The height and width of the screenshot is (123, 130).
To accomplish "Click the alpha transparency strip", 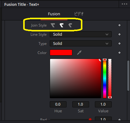I will (110, 78).
